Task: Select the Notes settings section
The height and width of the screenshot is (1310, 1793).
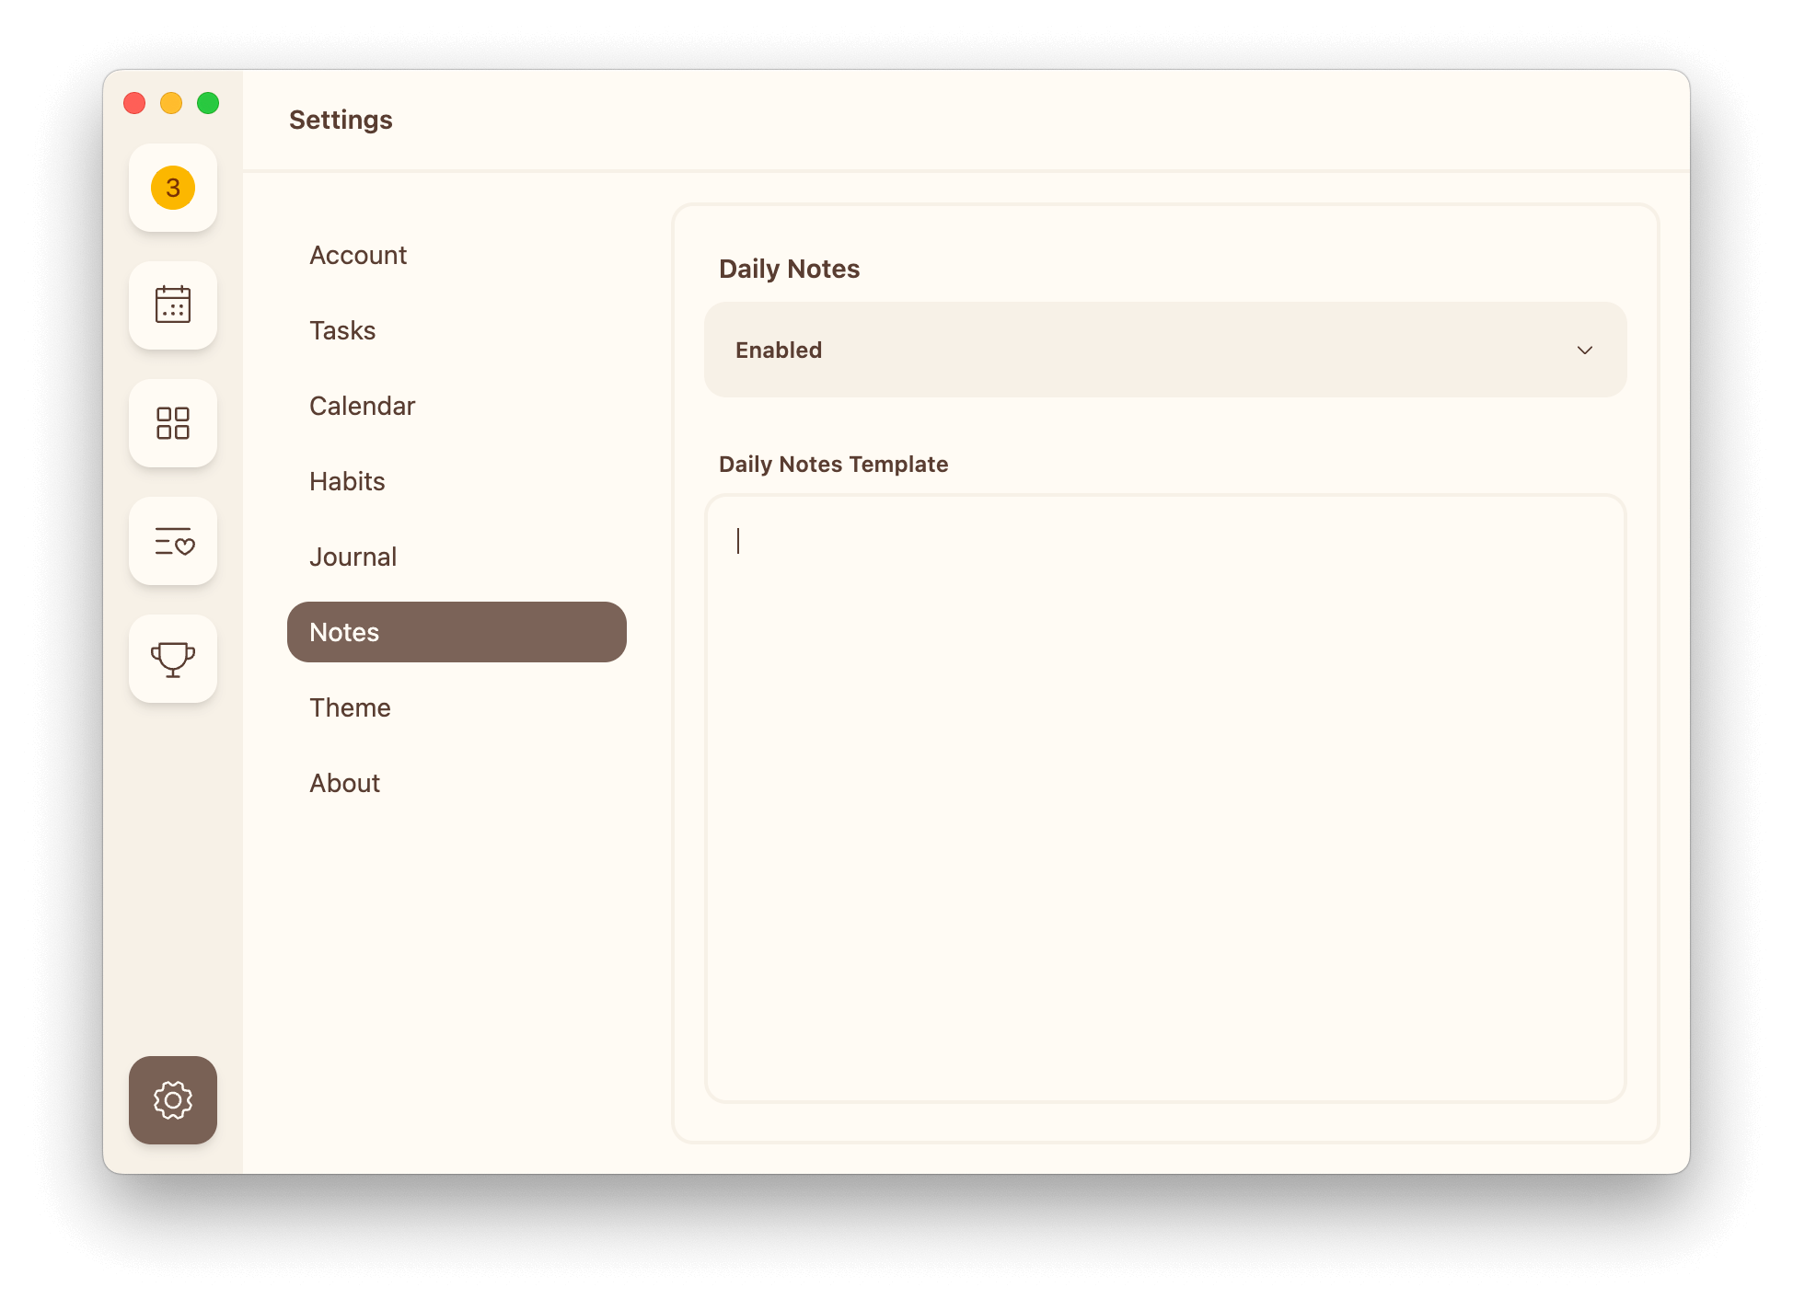Action: point(457,632)
